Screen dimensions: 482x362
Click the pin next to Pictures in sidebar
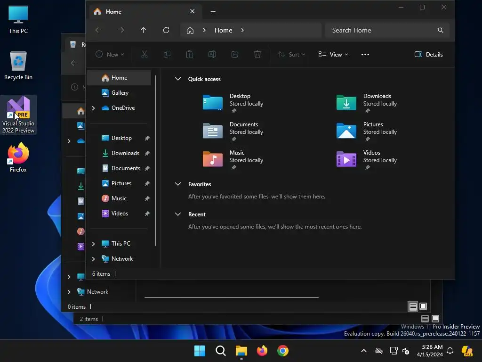[147, 183]
